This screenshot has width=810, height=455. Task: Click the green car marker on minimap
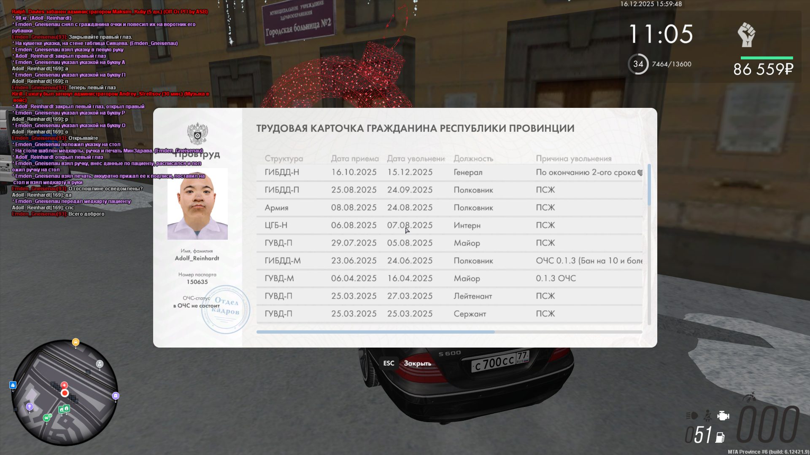[x=46, y=418]
